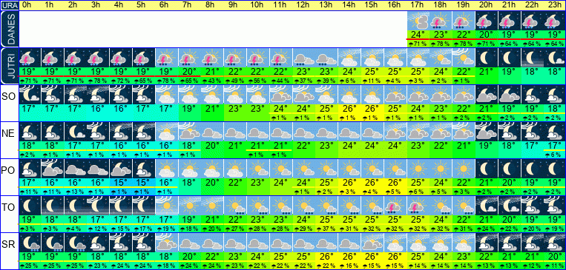566x270 pixels.
Task: Click the TO 16h thunderstorm weather icon
Action: pyautogui.click(x=395, y=206)
